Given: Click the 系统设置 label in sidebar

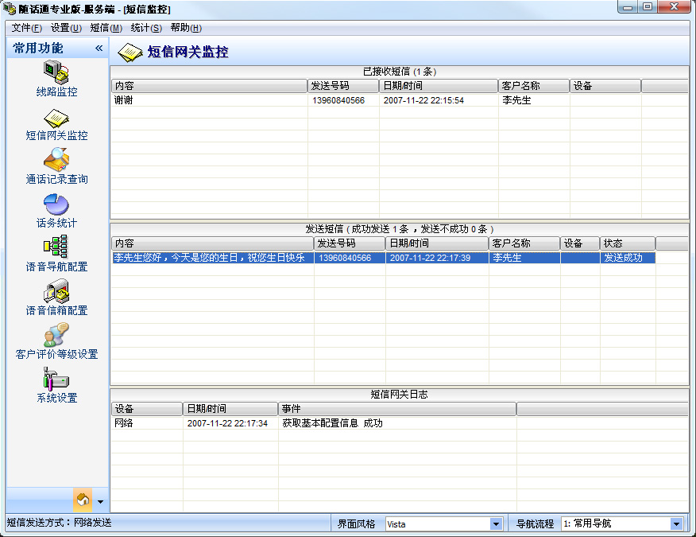Looking at the screenshot, I should click(x=57, y=398).
